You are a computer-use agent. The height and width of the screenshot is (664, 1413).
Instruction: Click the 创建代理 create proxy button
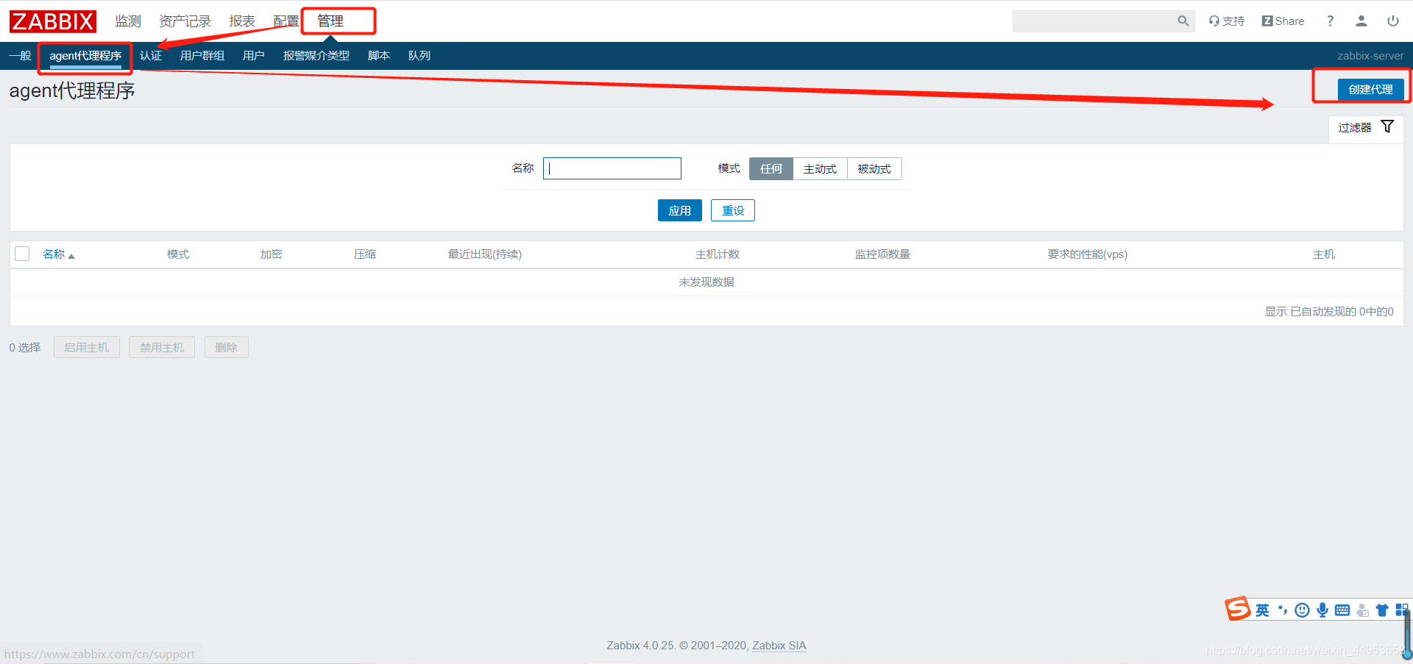click(x=1370, y=89)
